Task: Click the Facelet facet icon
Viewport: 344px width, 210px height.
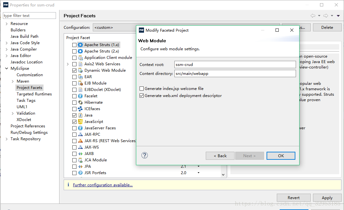Action: pos(81,96)
